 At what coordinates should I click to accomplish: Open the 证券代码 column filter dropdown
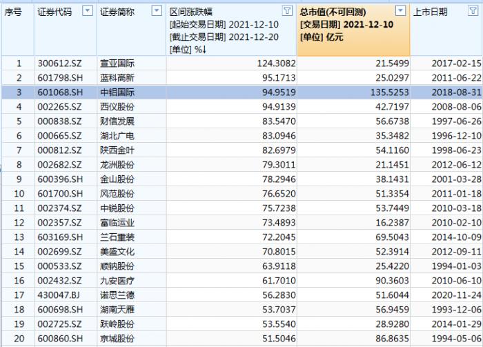88,12
